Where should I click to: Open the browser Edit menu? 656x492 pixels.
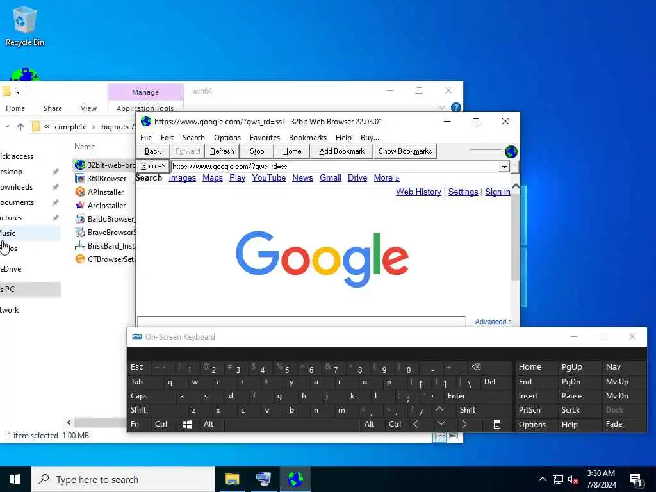167,138
